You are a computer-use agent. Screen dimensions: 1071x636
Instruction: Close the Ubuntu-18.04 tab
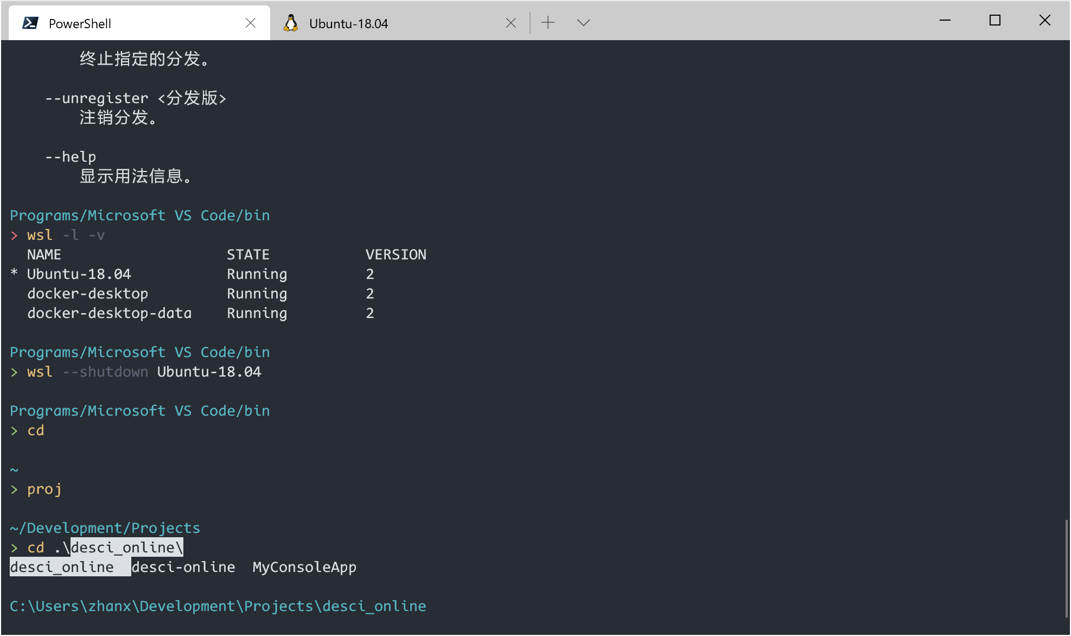(511, 23)
